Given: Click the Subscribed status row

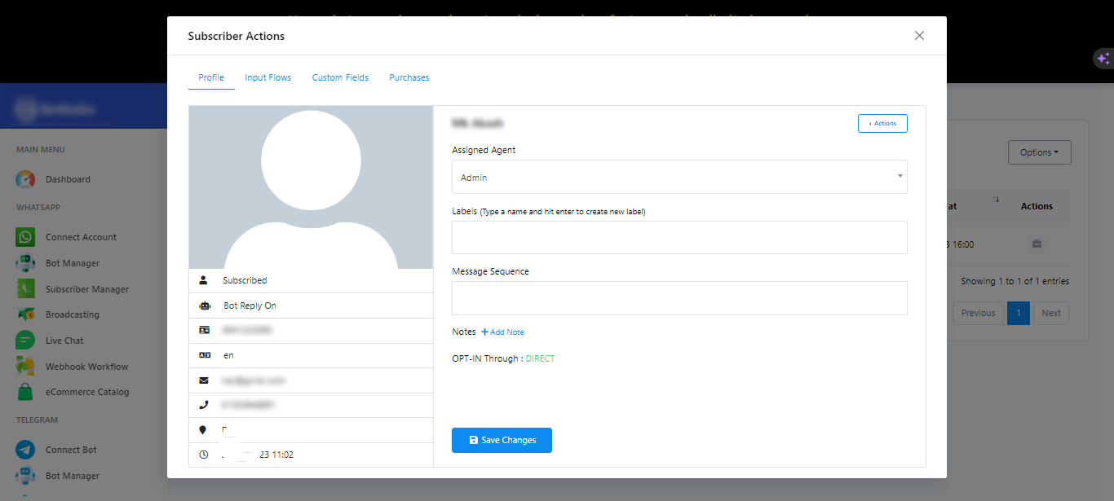Looking at the screenshot, I should (x=245, y=280).
